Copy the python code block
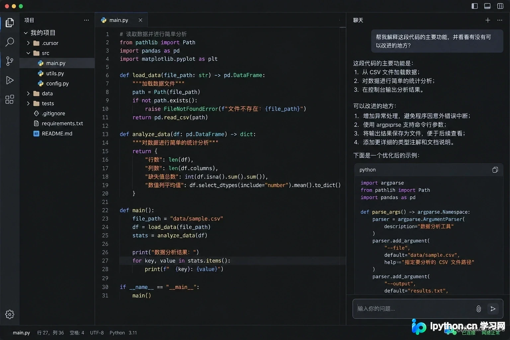Viewport: 510px width, 340px height. click(495, 170)
